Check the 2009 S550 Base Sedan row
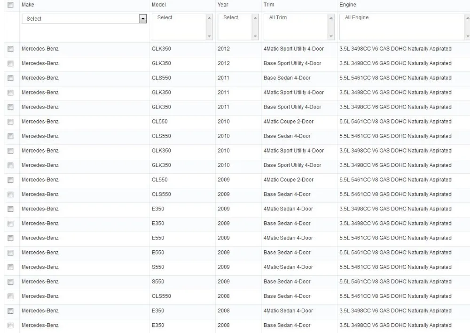The width and height of the screenshot is (470, 333). tap(10, 282)
